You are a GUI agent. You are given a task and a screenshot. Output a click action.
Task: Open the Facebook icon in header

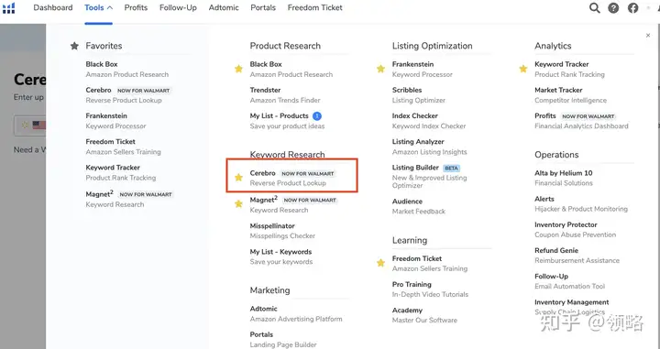click(x=633, y=8)
